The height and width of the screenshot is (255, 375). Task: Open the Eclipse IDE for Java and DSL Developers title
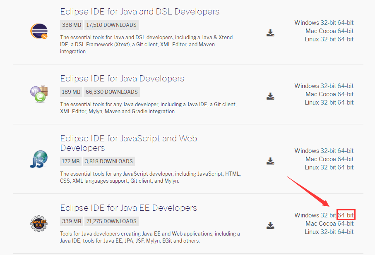coord(139,12)
